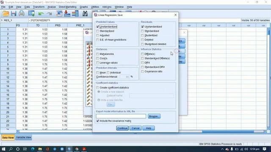Enable Leverage values
Screen dimensions: 271x152
pos(98,63)
